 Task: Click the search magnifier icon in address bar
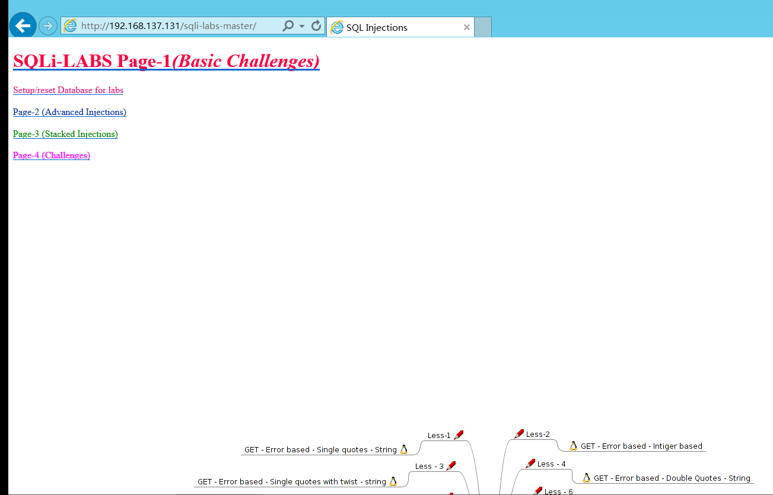(288, 26)
